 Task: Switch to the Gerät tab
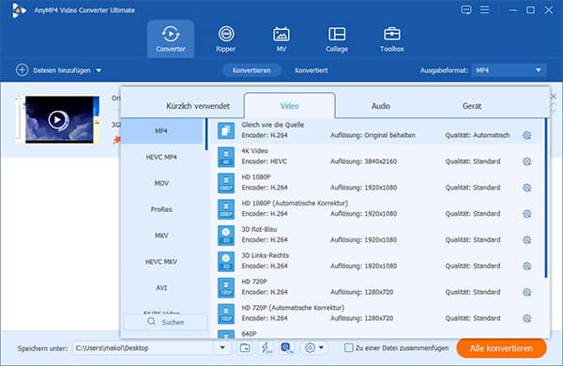point(472,106)
